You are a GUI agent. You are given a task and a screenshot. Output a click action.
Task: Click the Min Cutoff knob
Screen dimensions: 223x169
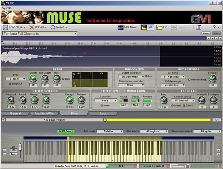45,78
